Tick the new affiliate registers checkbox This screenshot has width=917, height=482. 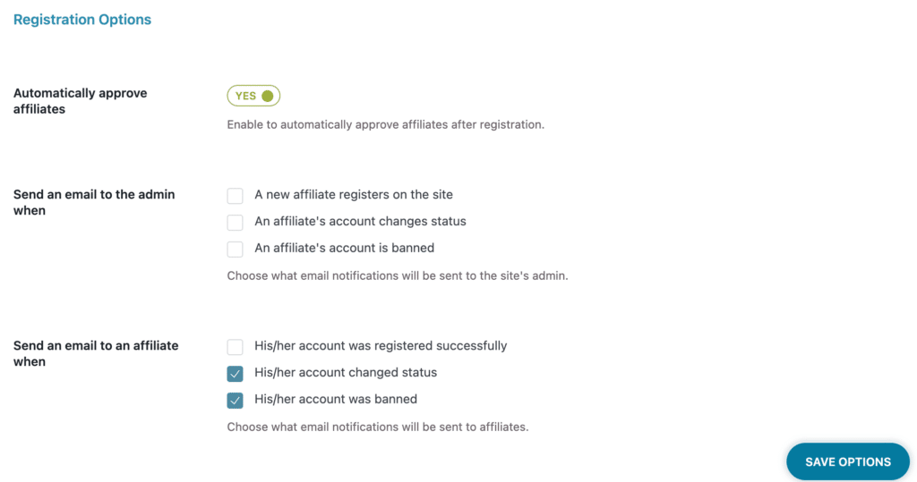pyautogui.click(x=236, y=196)
